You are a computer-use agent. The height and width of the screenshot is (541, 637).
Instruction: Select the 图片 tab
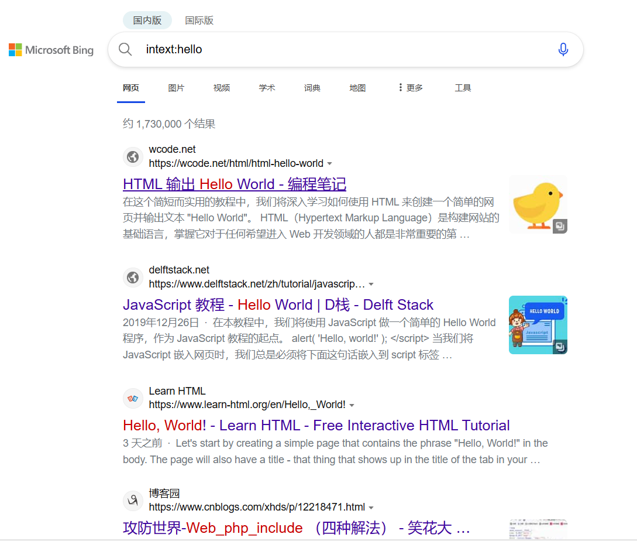coord(176,88)
